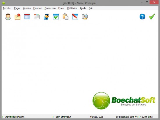Click the customer person icon in toolbar
The width and height of the screenshot is (160, 120).
[8, 17]
